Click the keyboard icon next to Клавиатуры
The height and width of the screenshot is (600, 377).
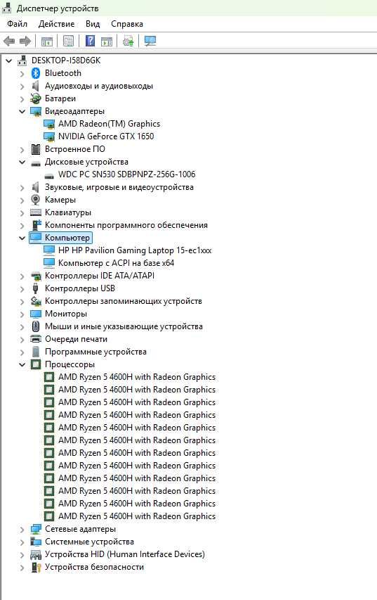click(36, 212)
